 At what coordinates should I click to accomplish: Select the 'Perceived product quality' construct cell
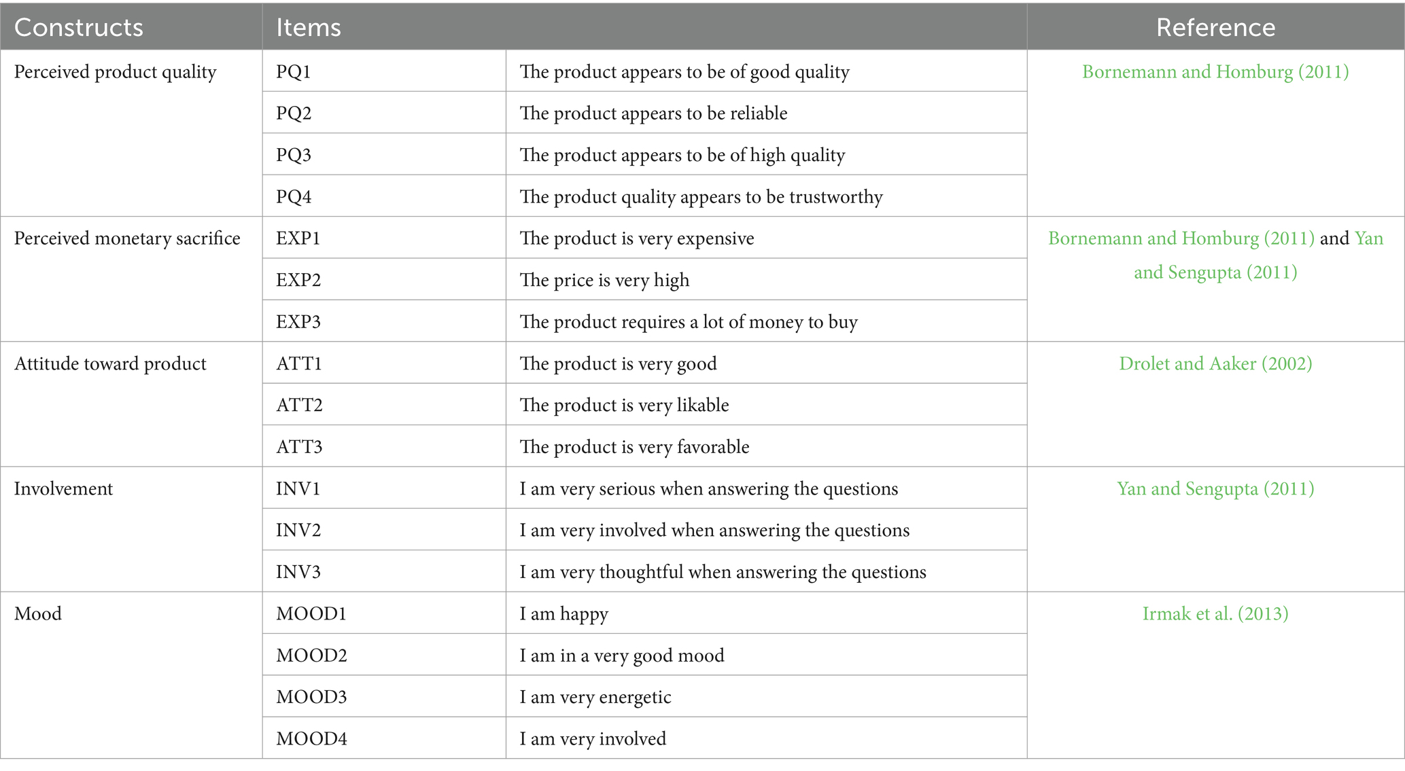coord(131,133)
